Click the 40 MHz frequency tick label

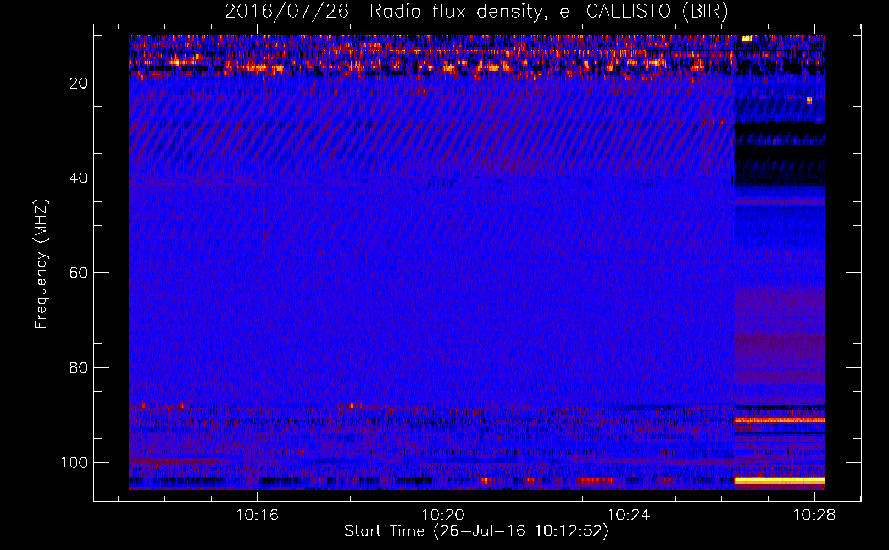pos(79,178)
